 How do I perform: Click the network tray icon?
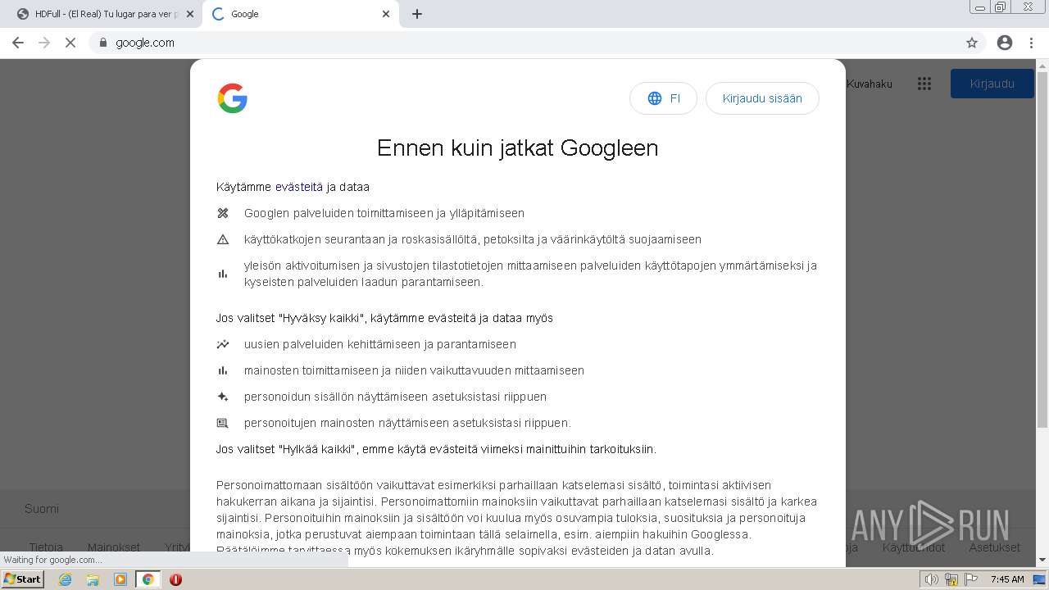tap(951, 579)
